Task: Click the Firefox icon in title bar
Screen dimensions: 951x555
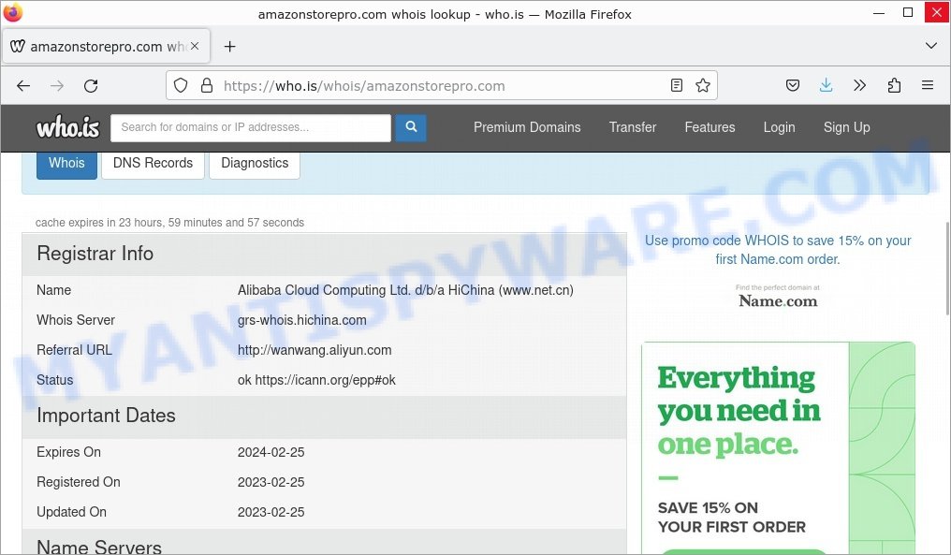Action: (13, 12)
